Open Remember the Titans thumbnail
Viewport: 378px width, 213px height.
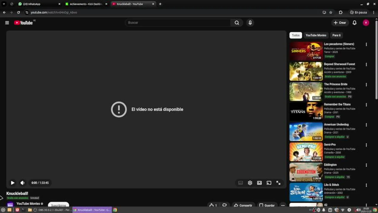[x=306, y=112]
